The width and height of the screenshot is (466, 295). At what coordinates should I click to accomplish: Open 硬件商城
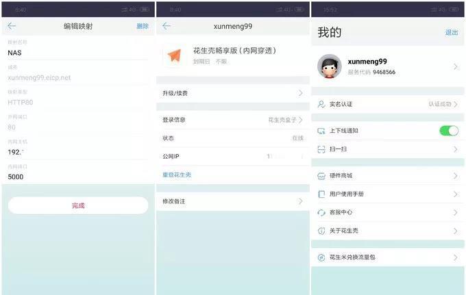pos(388,176)
